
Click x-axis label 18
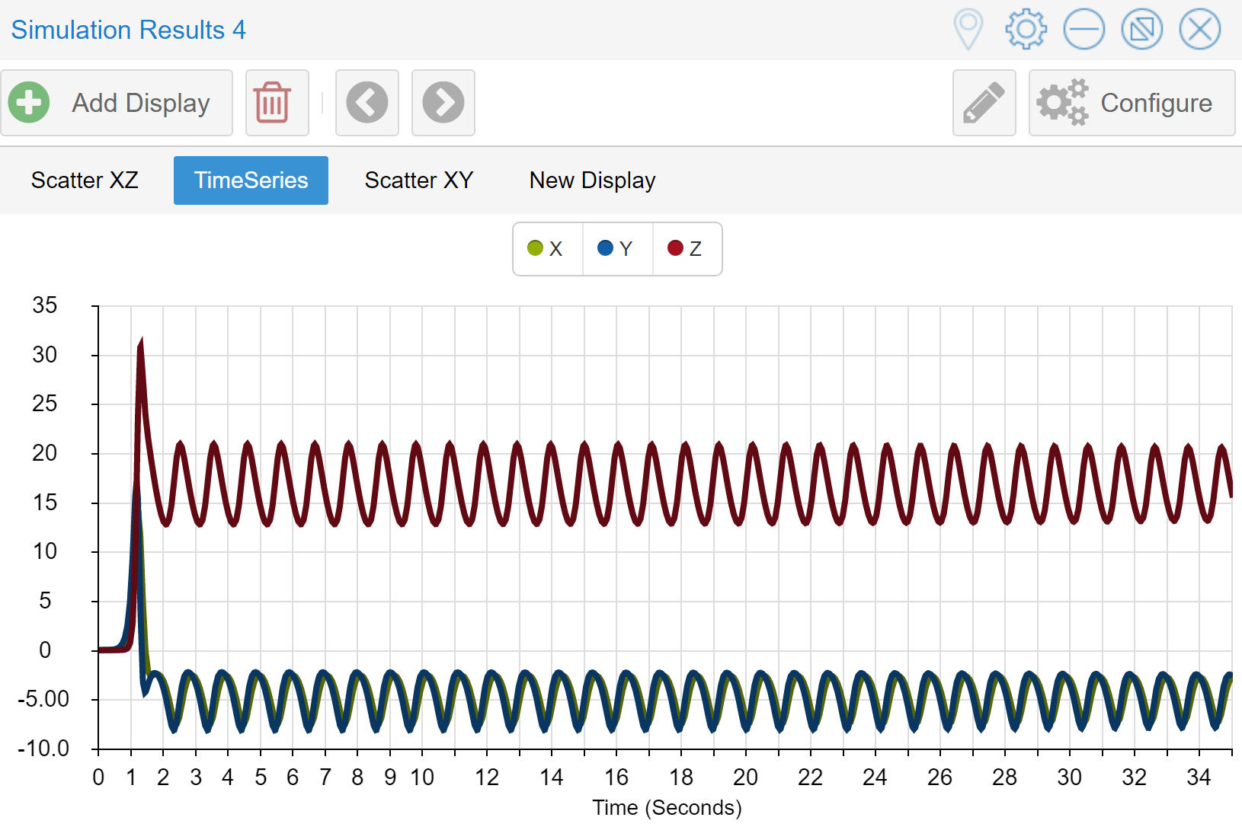point(681,778)
